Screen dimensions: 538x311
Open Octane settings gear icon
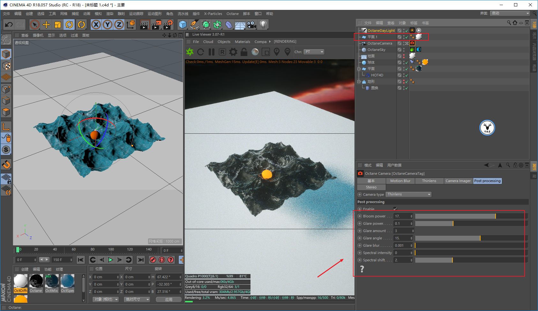(x=233, y=52)
